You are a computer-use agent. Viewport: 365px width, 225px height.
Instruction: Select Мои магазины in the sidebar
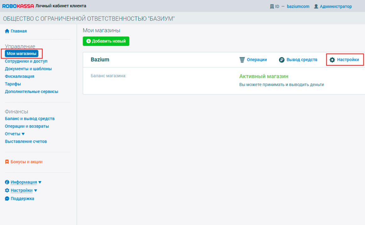coord(21,54)
